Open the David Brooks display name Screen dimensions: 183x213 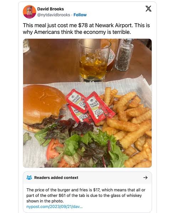click(x=51, y=9)
